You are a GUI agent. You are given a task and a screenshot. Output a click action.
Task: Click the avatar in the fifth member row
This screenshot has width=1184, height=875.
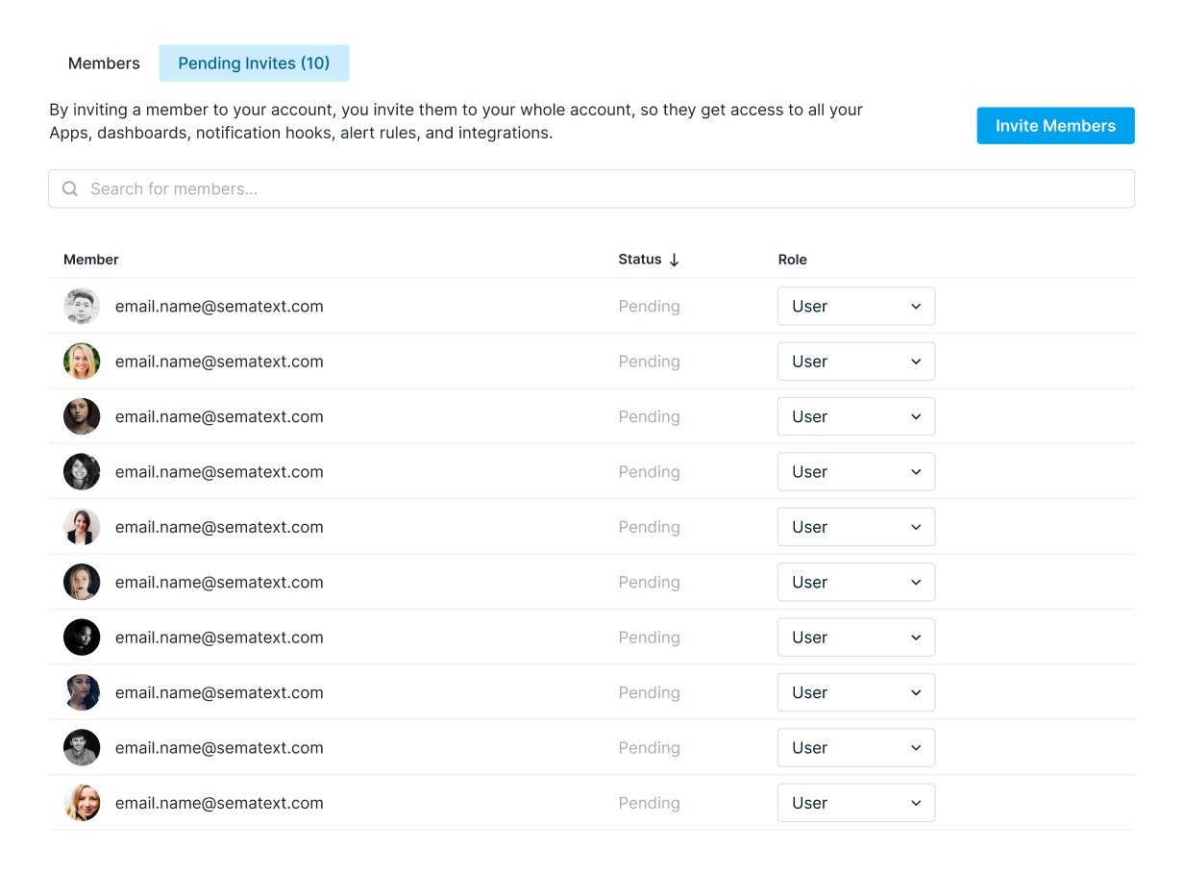coord(82,527)
